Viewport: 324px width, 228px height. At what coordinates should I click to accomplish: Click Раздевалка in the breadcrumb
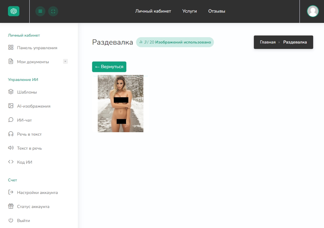pos(295,42)
